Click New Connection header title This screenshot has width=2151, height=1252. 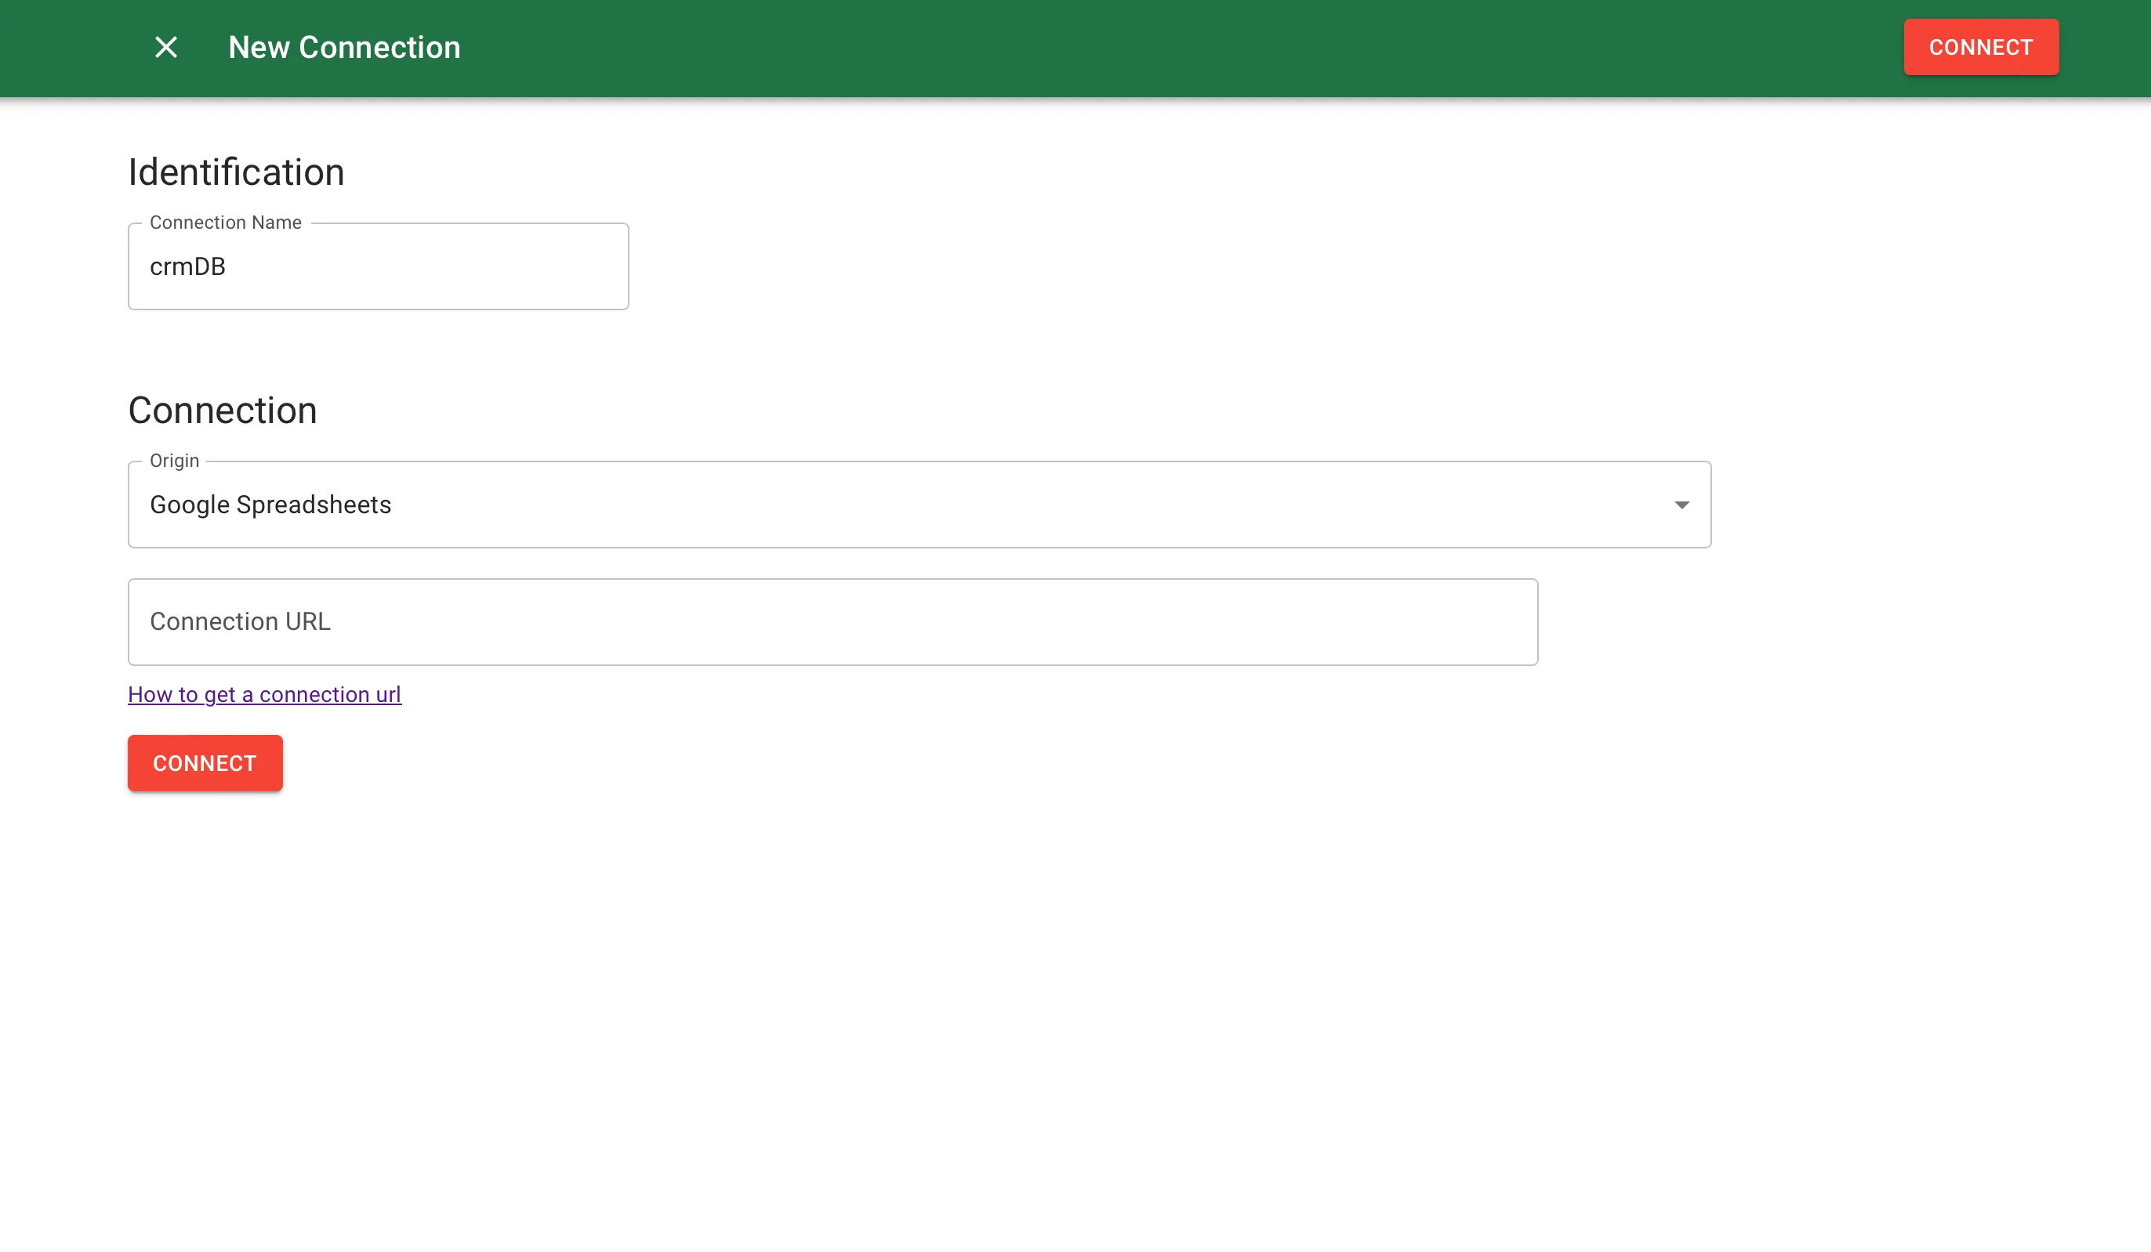(344, 48)
